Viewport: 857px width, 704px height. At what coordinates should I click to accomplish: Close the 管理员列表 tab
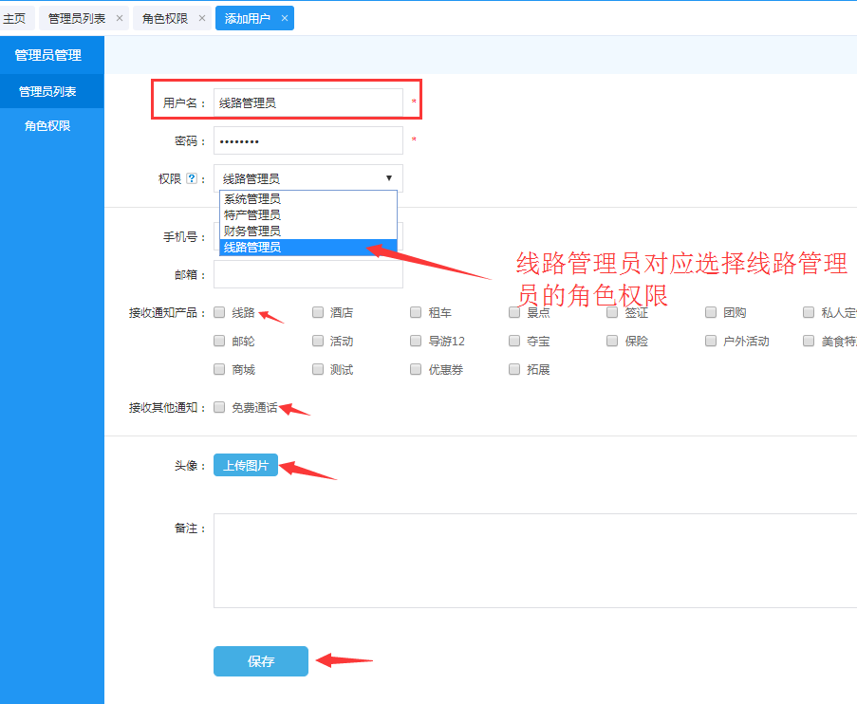[119, 18]
